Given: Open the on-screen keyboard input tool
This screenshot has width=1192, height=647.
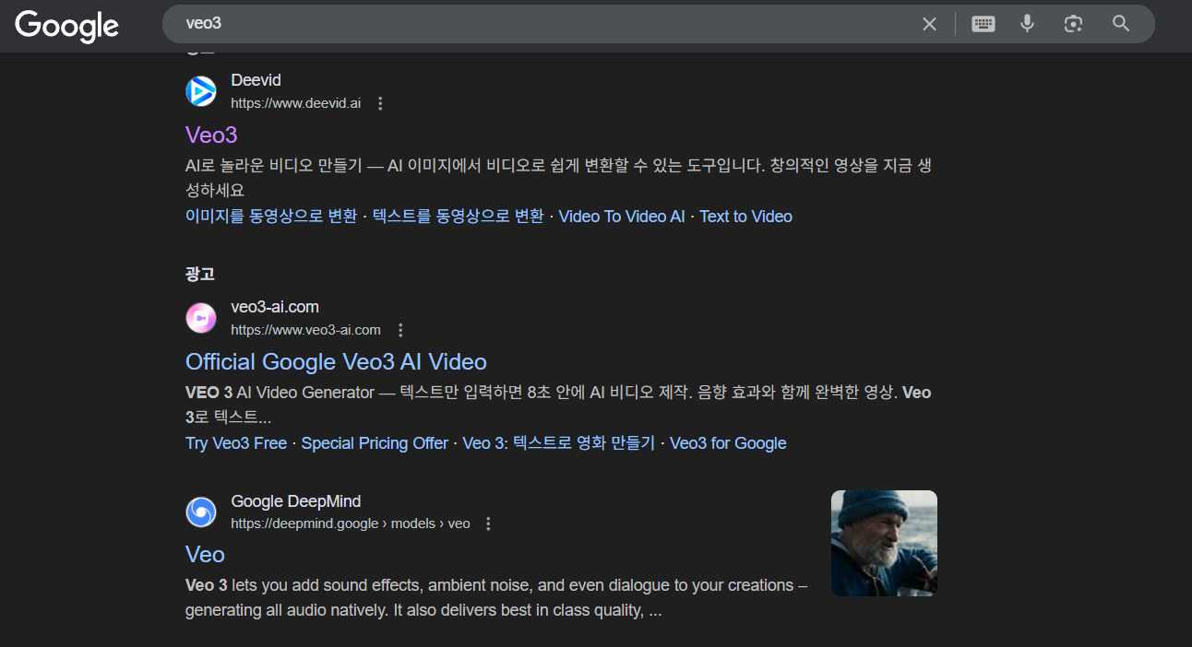Looking at the screenshot, I should pyautogui.click(x=983, y=24).
